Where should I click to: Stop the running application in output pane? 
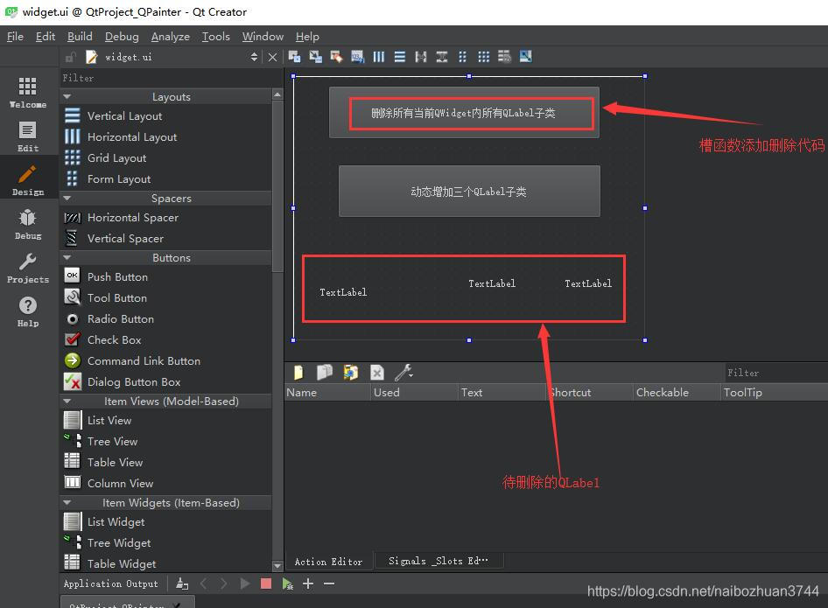265,584
